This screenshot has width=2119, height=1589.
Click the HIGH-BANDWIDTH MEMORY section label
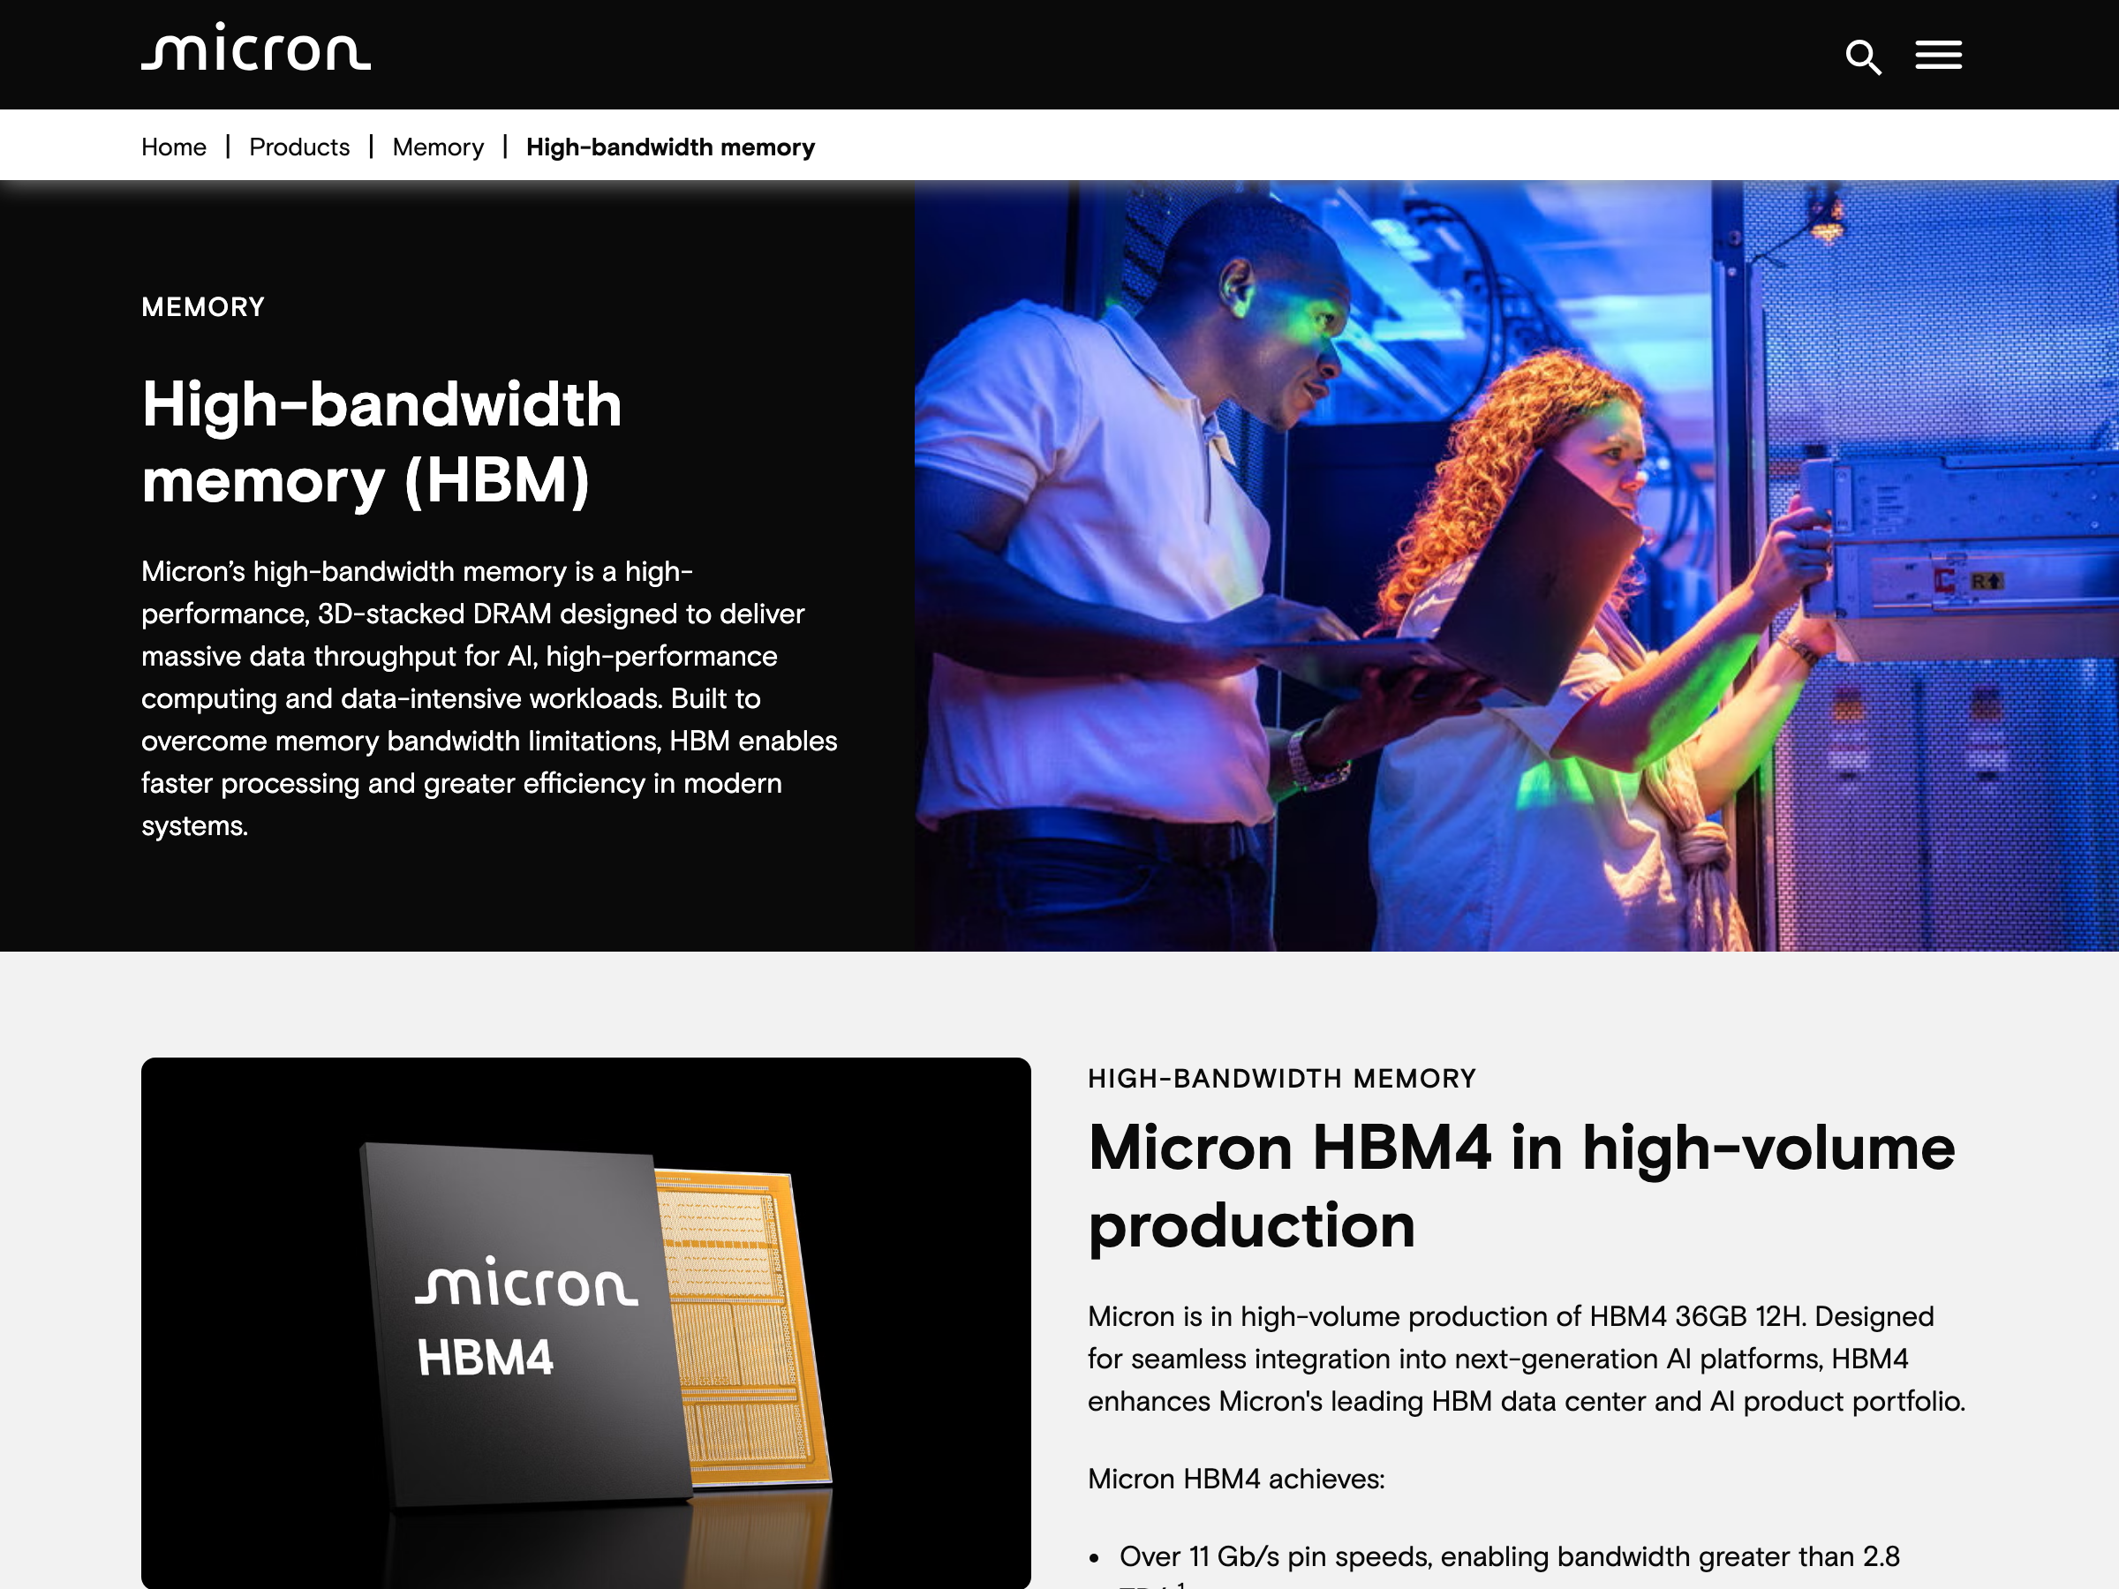tap(1282, 1079)
